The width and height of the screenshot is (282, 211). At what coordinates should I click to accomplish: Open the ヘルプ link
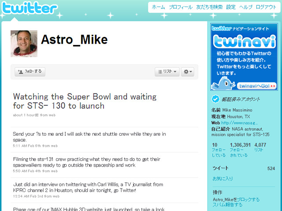click(246, 7)
